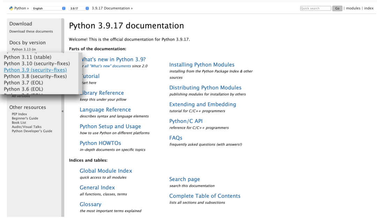
Task: Open the Library Reference link
Action: click(x=103, y=93)
